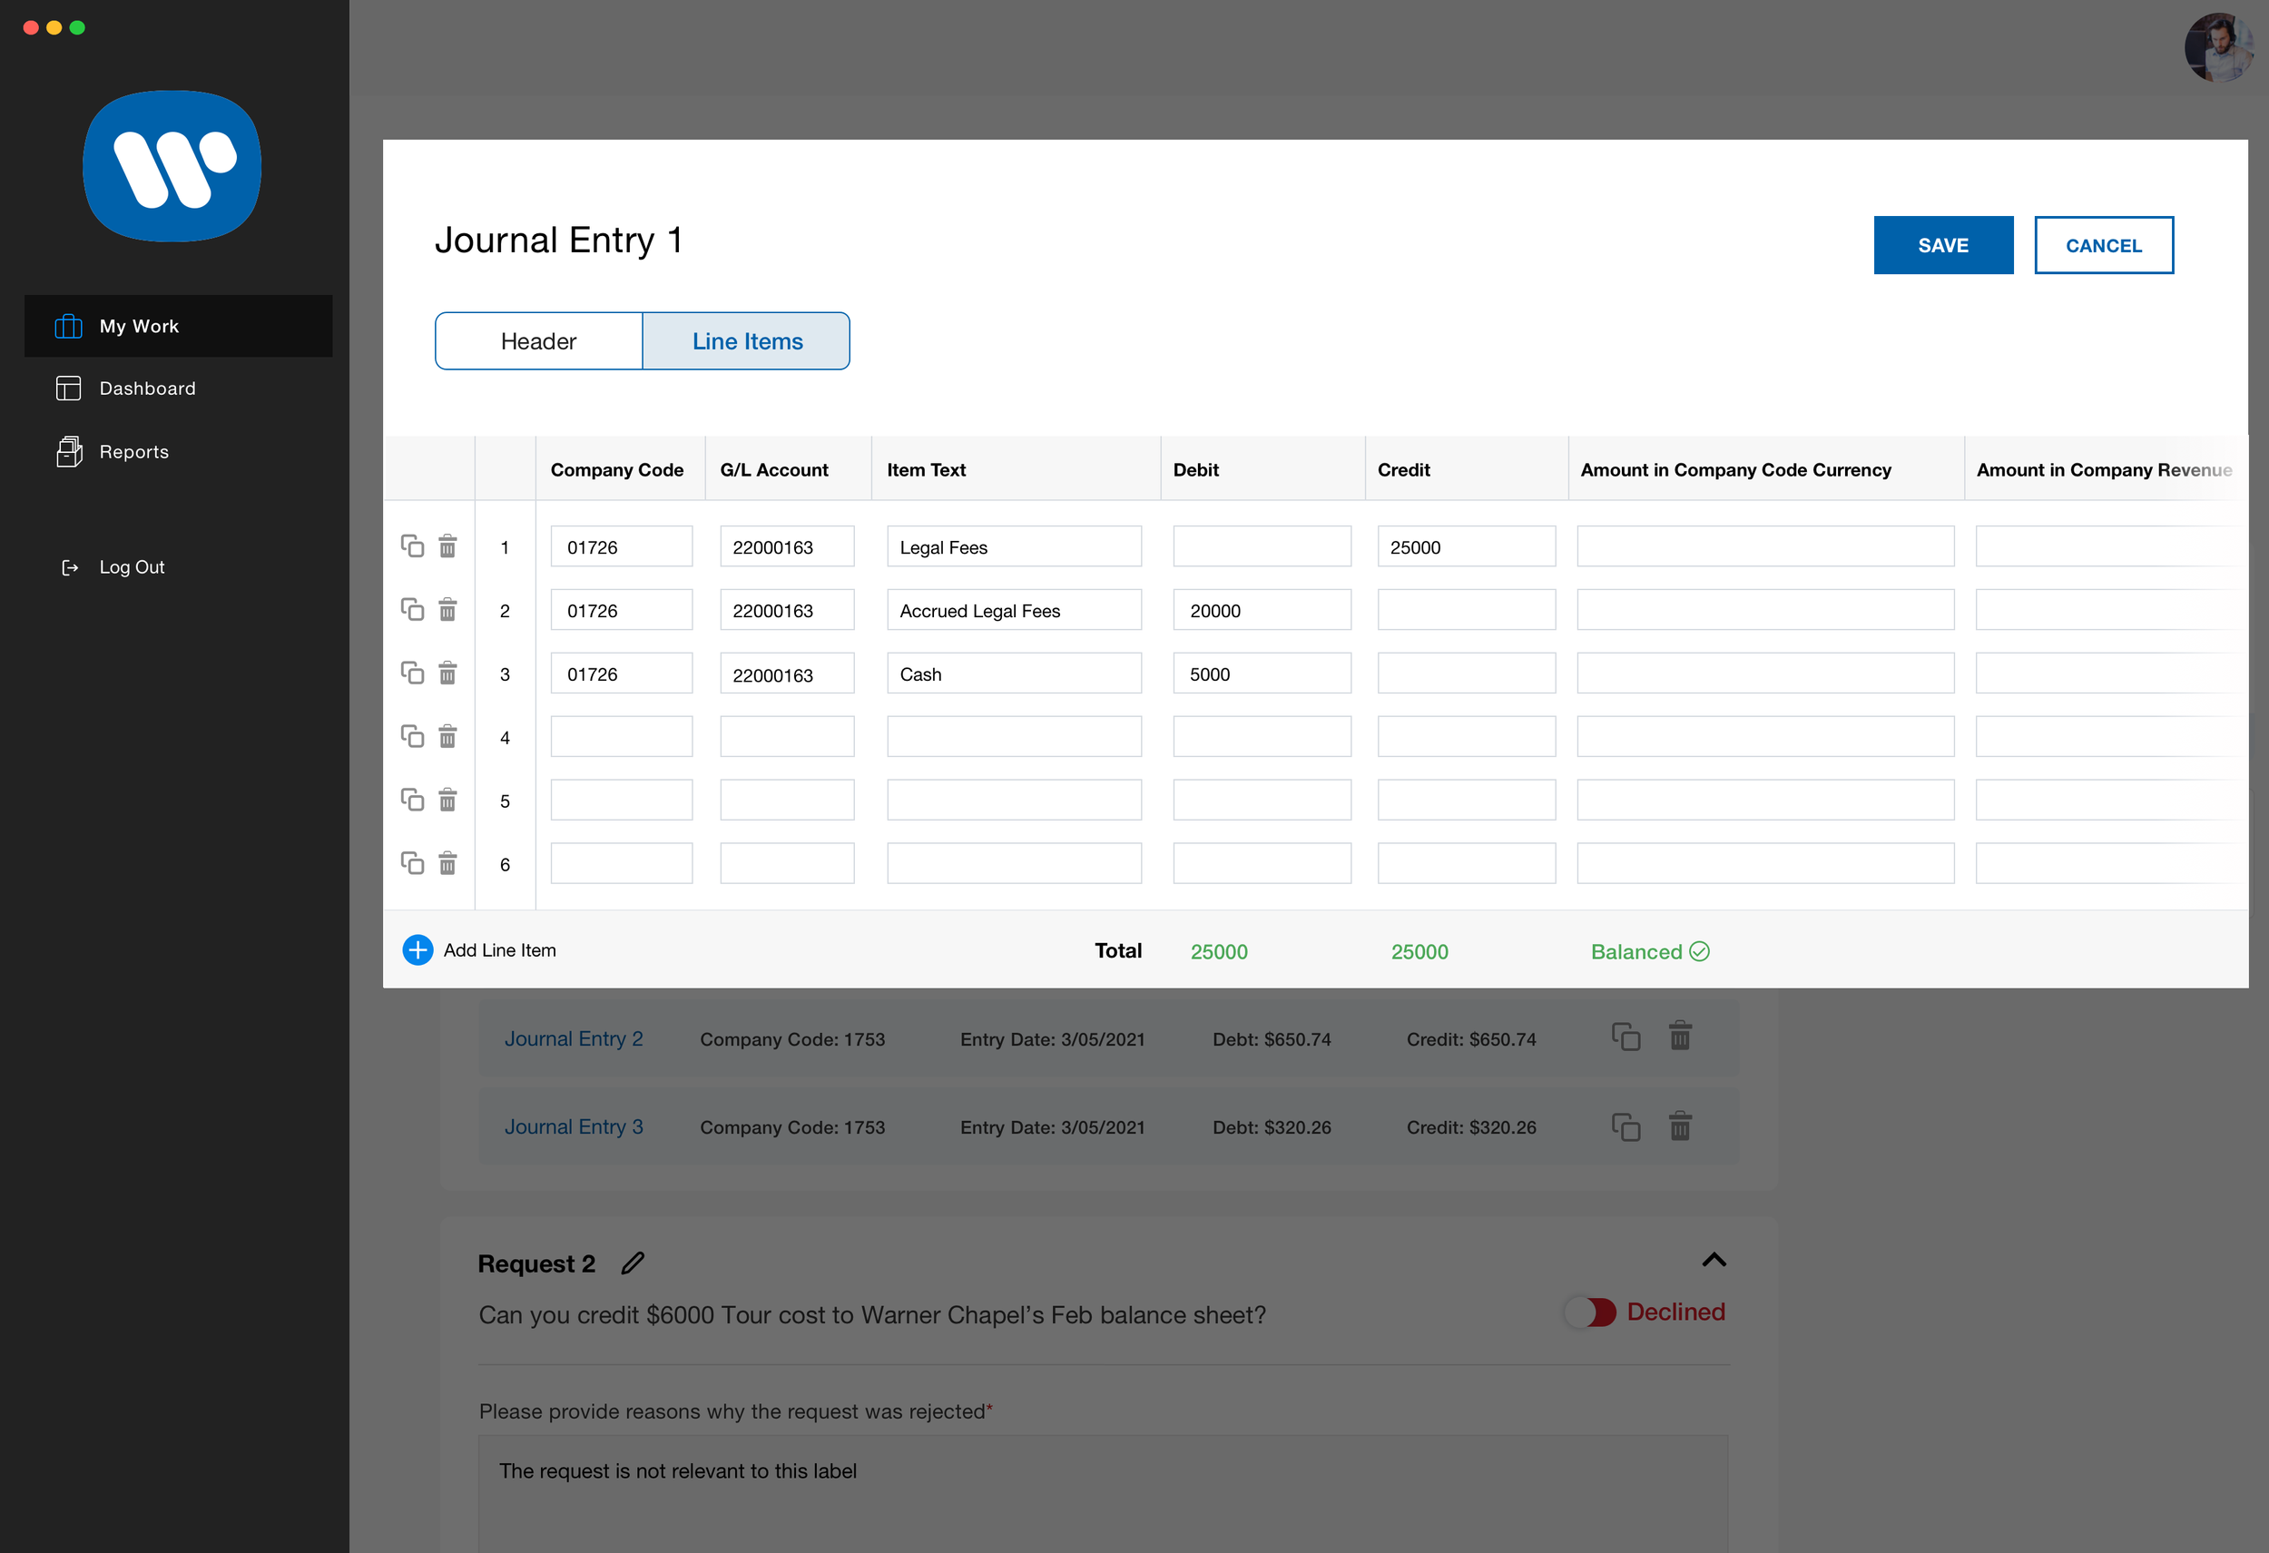Open Dashboard from the sidebar

146,388
